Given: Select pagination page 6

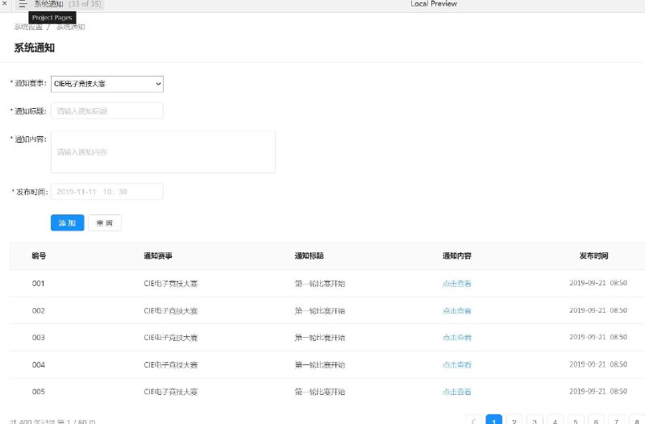Looking at the screenshot, I should pyautogui.click(x=596, y=421).
